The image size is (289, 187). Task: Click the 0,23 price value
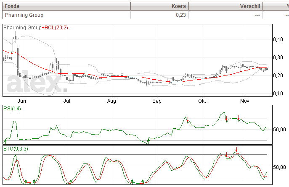click(180, 15)
